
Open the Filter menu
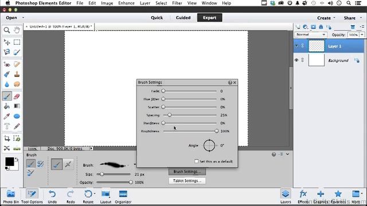point(177,3)
